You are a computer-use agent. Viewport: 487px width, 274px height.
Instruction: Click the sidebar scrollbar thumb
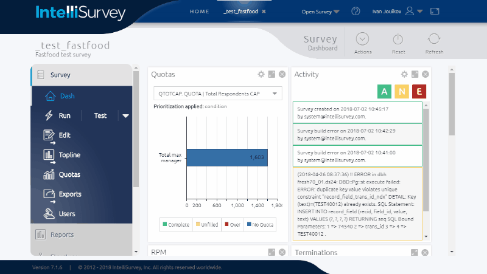136,129
